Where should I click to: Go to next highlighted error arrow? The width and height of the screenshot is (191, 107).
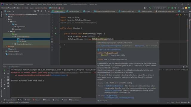pyautogui.click(x=187, y=15)
